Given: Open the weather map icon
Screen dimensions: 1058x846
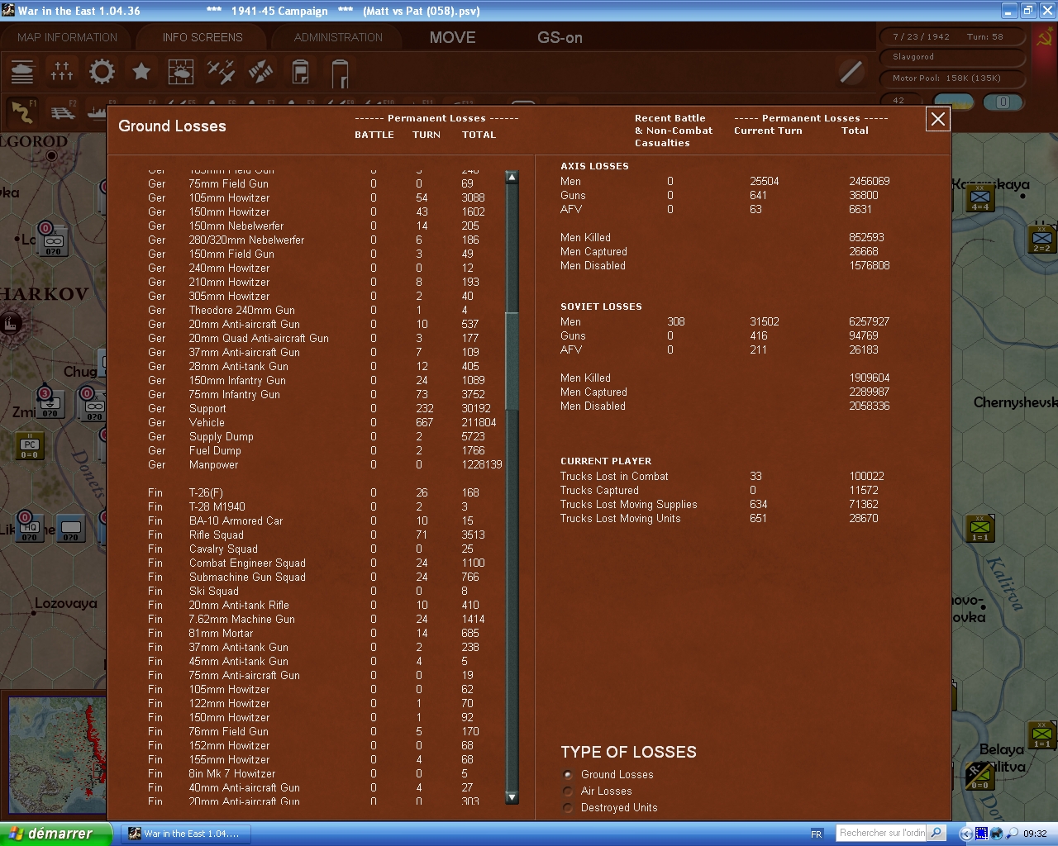Looking at the screenshot, I should (x=181, y=72).
